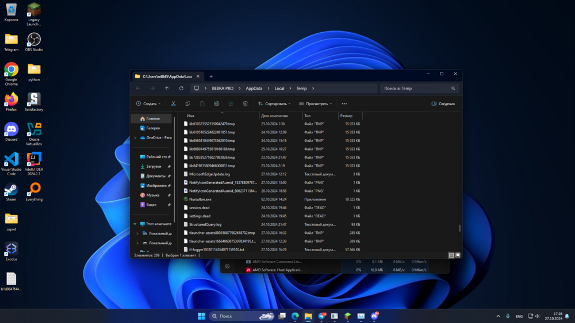This screenshot has height=323, width=575.
Task: Select the Everything desktop icon
Action: coord(34,192)
